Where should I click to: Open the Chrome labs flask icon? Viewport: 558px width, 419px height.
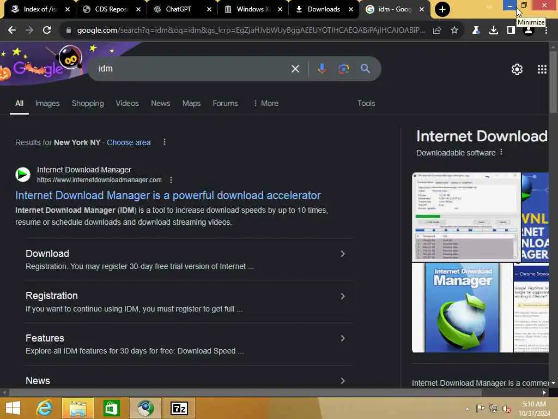pyautogui.click(x=476, y=31)
